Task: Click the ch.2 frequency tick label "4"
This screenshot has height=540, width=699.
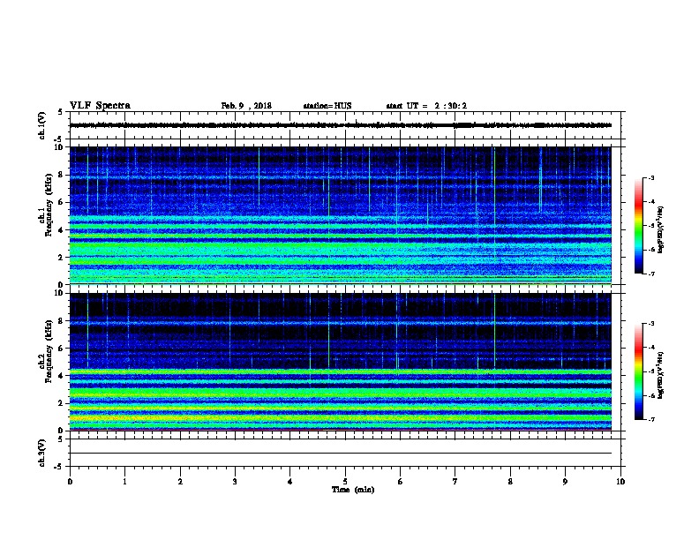Action: point(61,376)
